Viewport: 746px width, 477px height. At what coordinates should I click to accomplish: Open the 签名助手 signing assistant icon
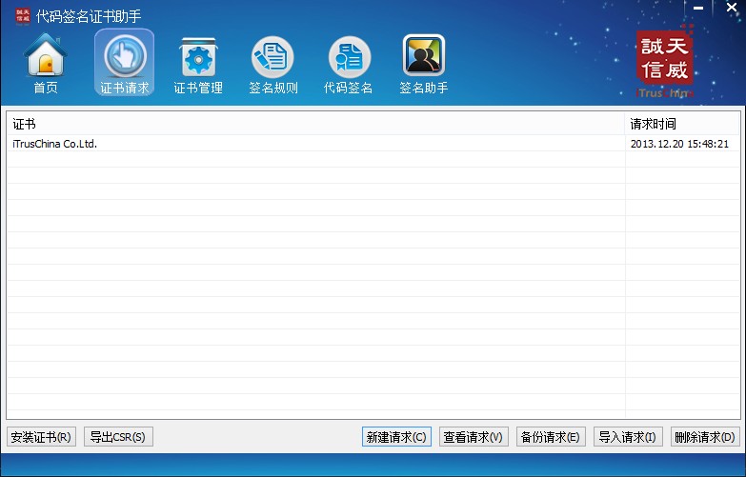tap(424, 63)
